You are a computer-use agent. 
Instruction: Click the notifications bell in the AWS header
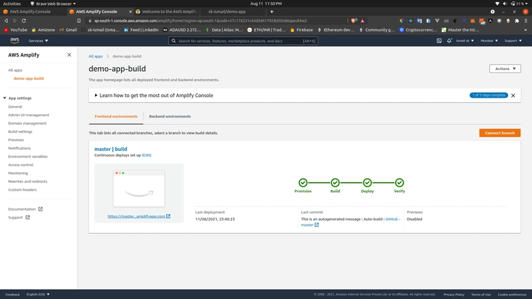pyautogui.click(x=449, y=41)
